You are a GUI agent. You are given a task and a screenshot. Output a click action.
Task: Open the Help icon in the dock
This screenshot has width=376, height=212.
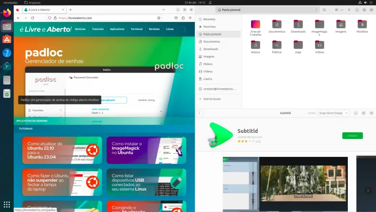point(7,53)
